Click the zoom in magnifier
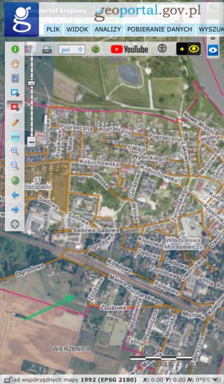 [15, 151]
